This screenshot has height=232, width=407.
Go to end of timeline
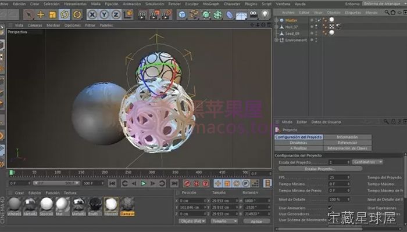(174, 183)
